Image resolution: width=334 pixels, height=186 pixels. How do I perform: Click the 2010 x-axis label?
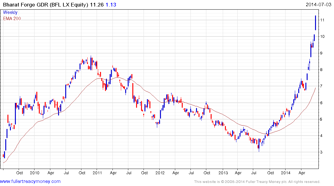tap(34, 173)
